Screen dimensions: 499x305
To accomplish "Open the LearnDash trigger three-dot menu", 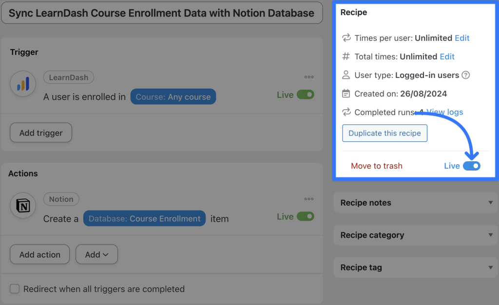I will click(x=309, y=77).
